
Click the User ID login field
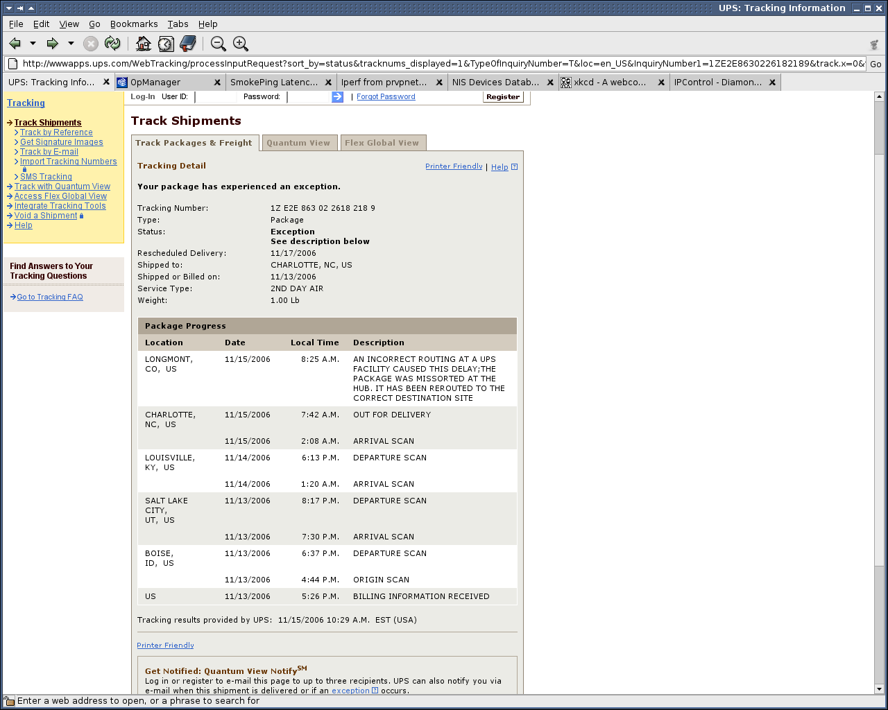[216, 97]
